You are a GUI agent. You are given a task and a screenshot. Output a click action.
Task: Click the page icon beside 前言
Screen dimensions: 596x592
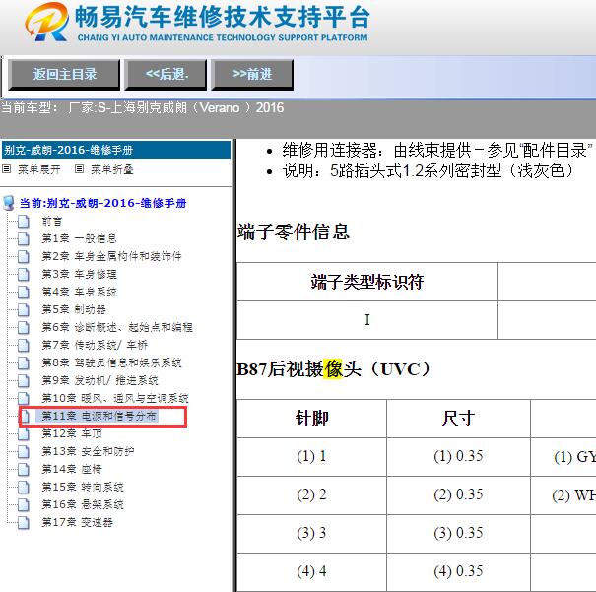coord(24,222)
